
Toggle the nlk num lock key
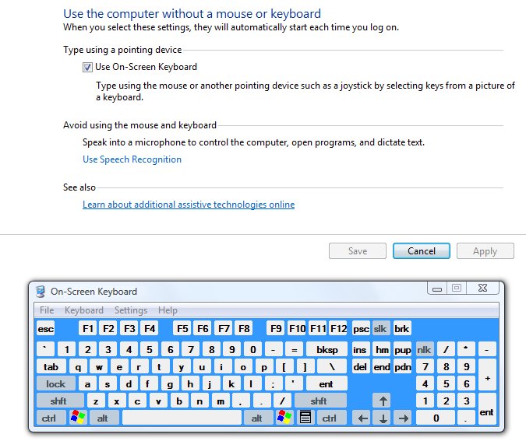click(x=424, y=349)
